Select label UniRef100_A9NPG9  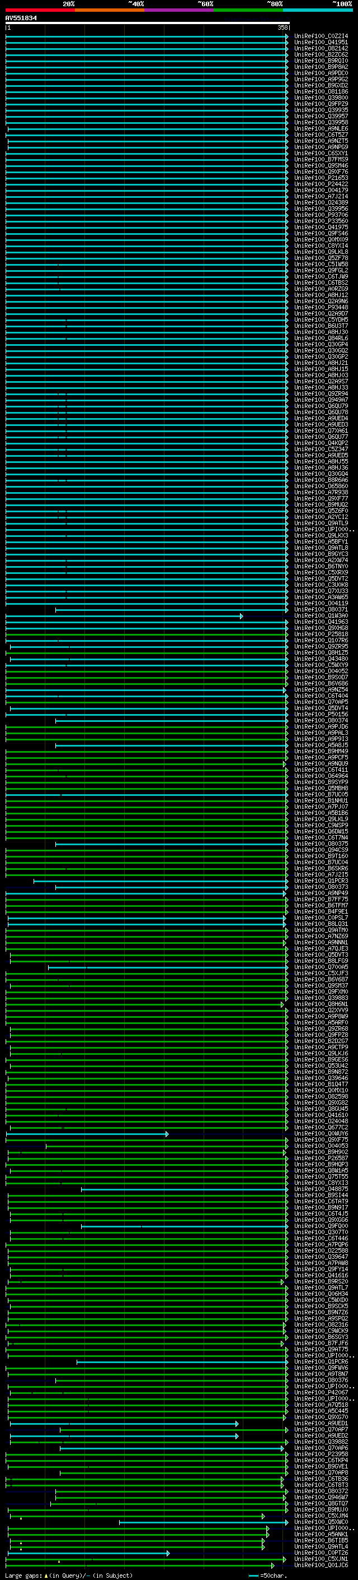321,147
